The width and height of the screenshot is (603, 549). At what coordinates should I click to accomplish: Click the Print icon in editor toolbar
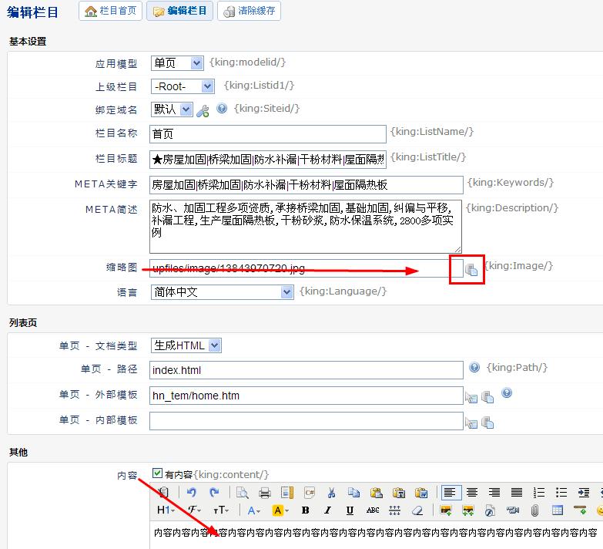click(264, 493)
